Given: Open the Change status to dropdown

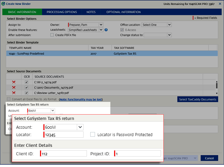Looking at the screenshot, I should coord(169,35).
